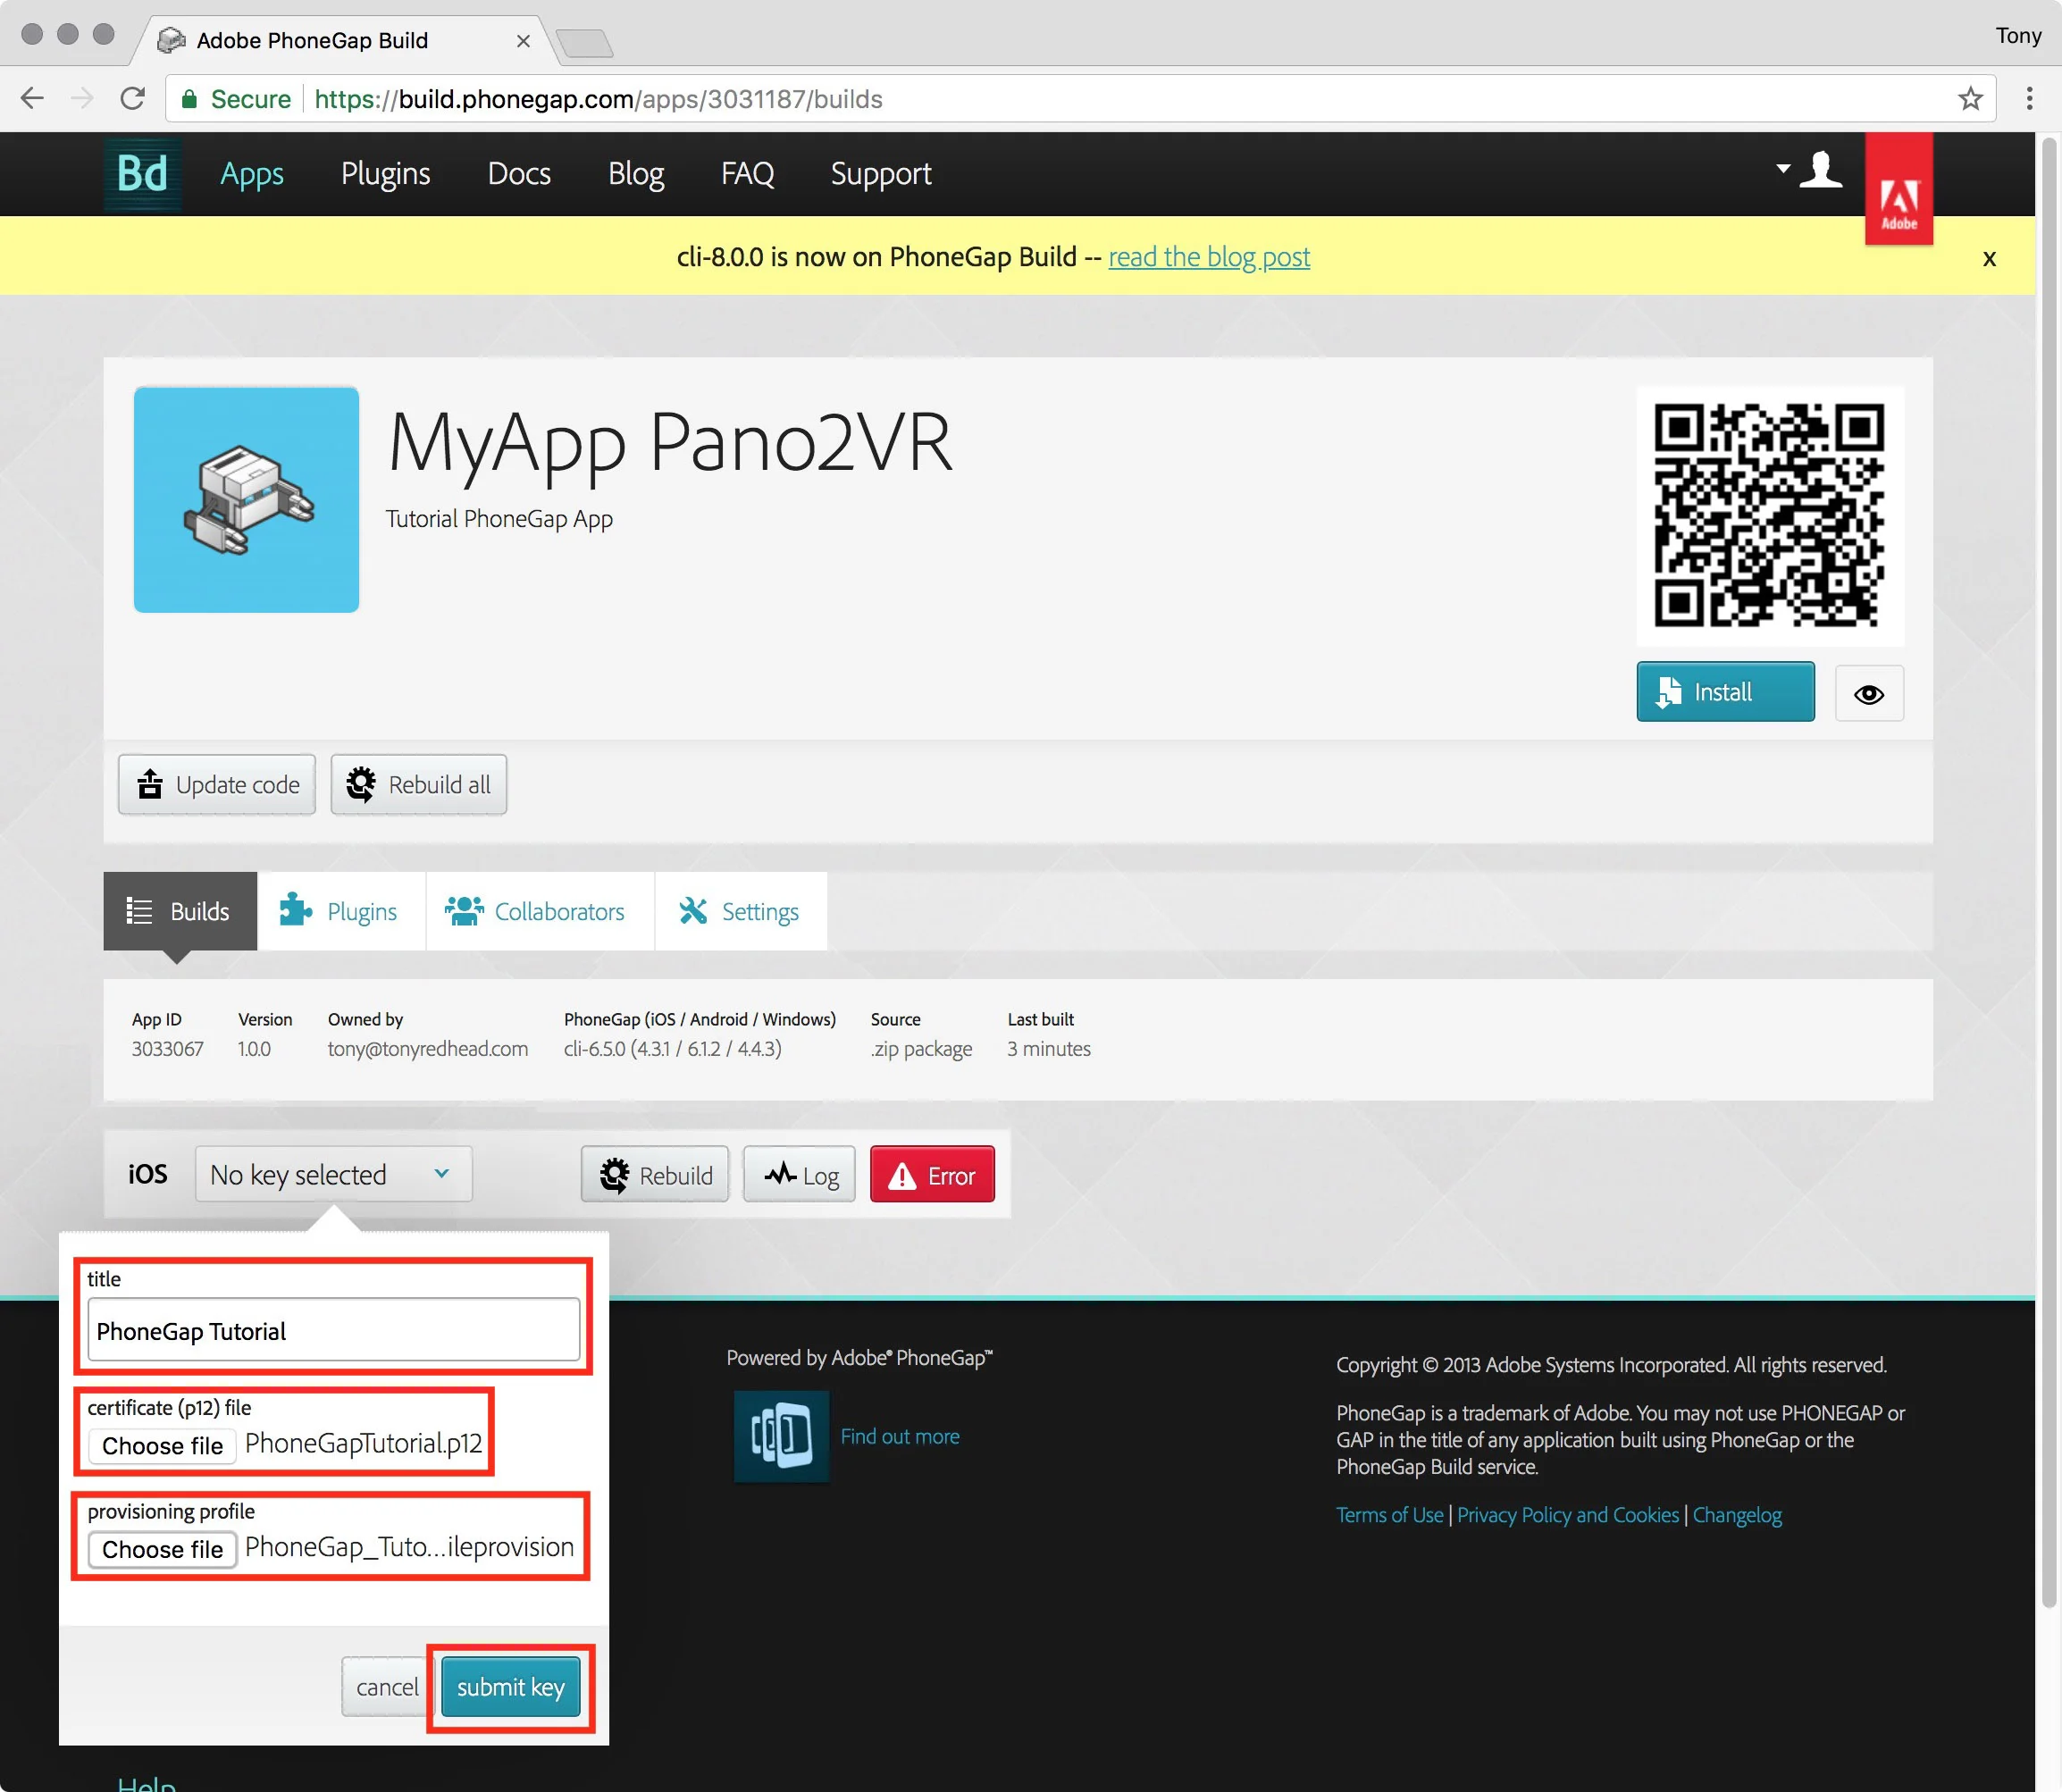
Task: Click the Update code button
Action: pyautogui.click(x=217, y=785)
